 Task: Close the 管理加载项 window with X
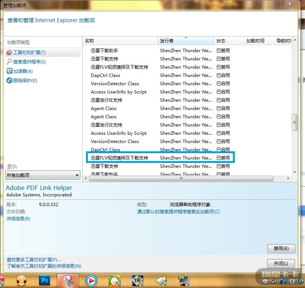(290, 4)
